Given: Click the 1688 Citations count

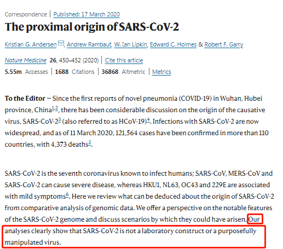Looking at the screenshot, I should click(74, 72).
